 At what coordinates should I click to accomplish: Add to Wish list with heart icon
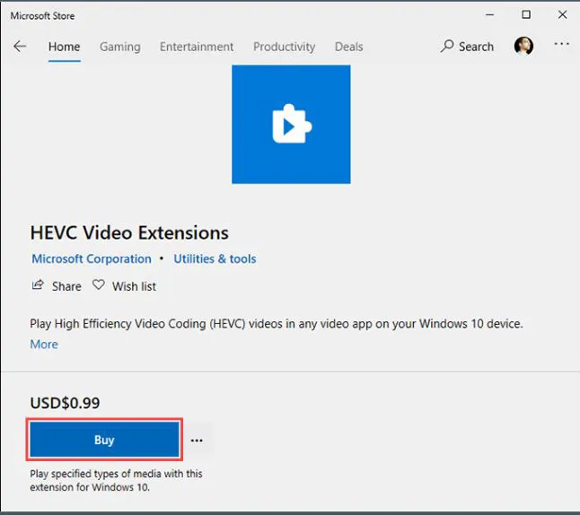click(99, 285)
